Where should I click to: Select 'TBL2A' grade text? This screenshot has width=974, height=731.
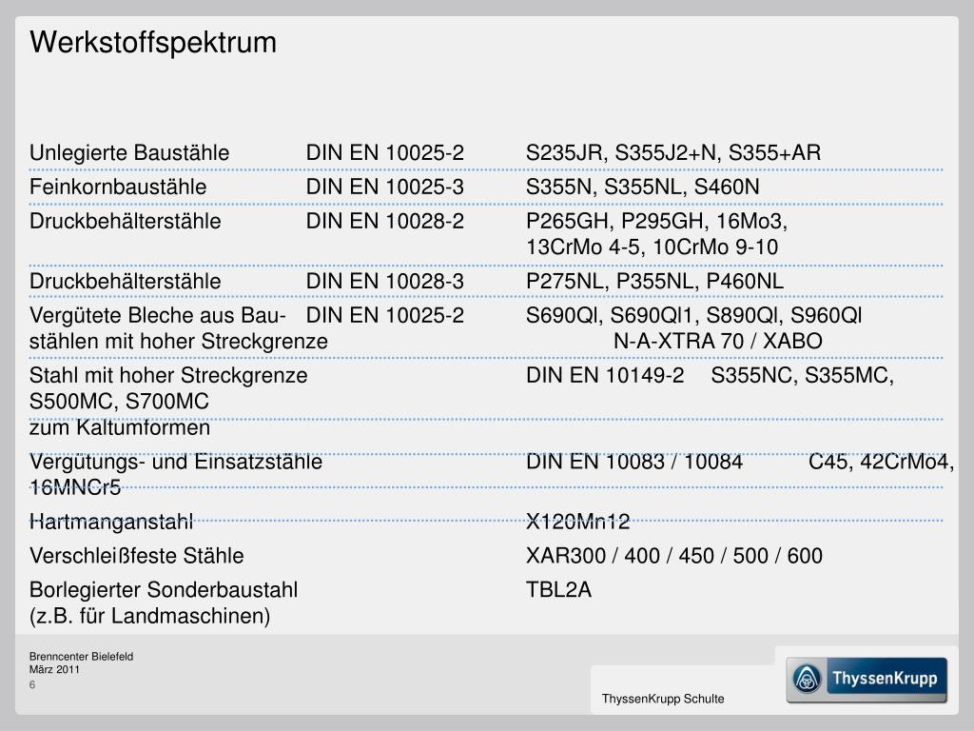558,590
